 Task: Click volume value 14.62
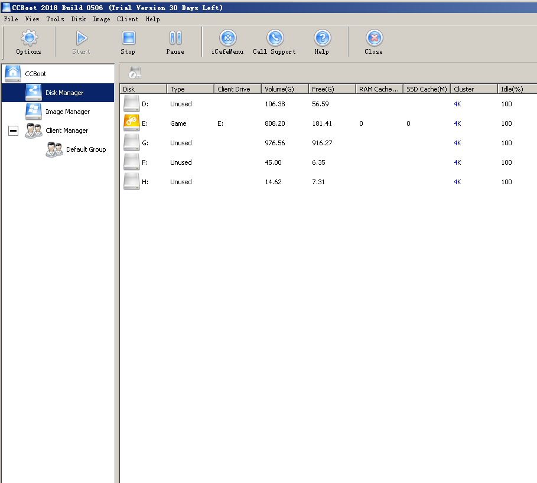[273, 182]
